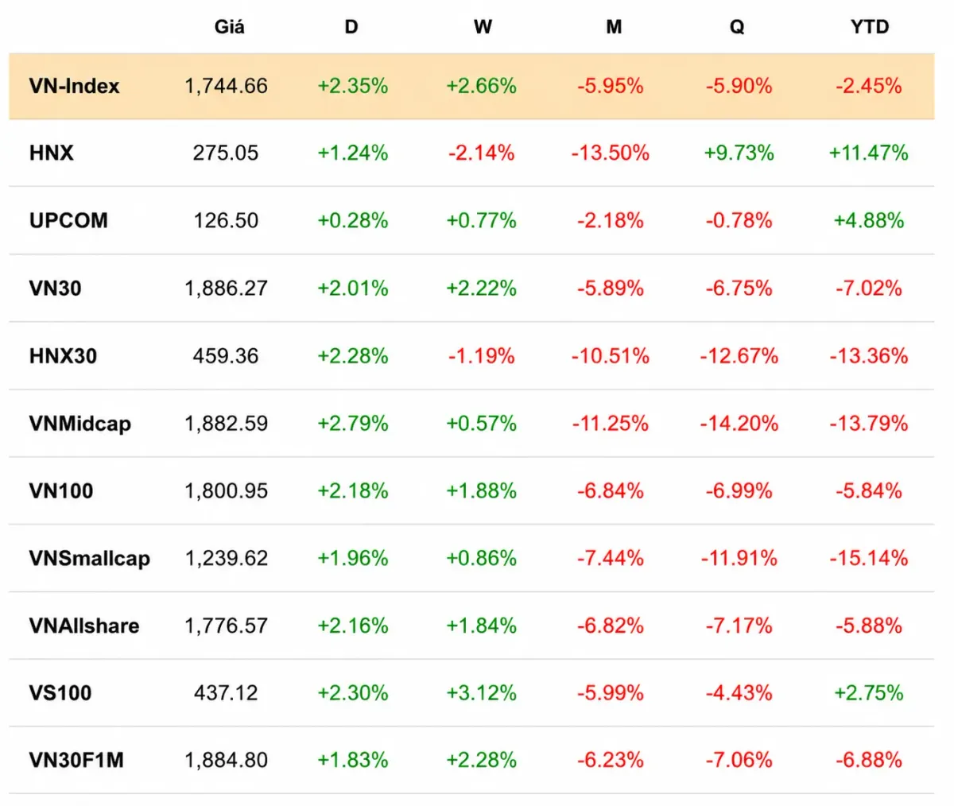Select the UPCOM index name
Screen dimensions: 954x806
(68, 220)
